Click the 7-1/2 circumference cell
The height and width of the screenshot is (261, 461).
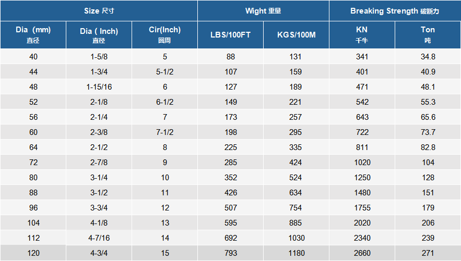[165, 132]
